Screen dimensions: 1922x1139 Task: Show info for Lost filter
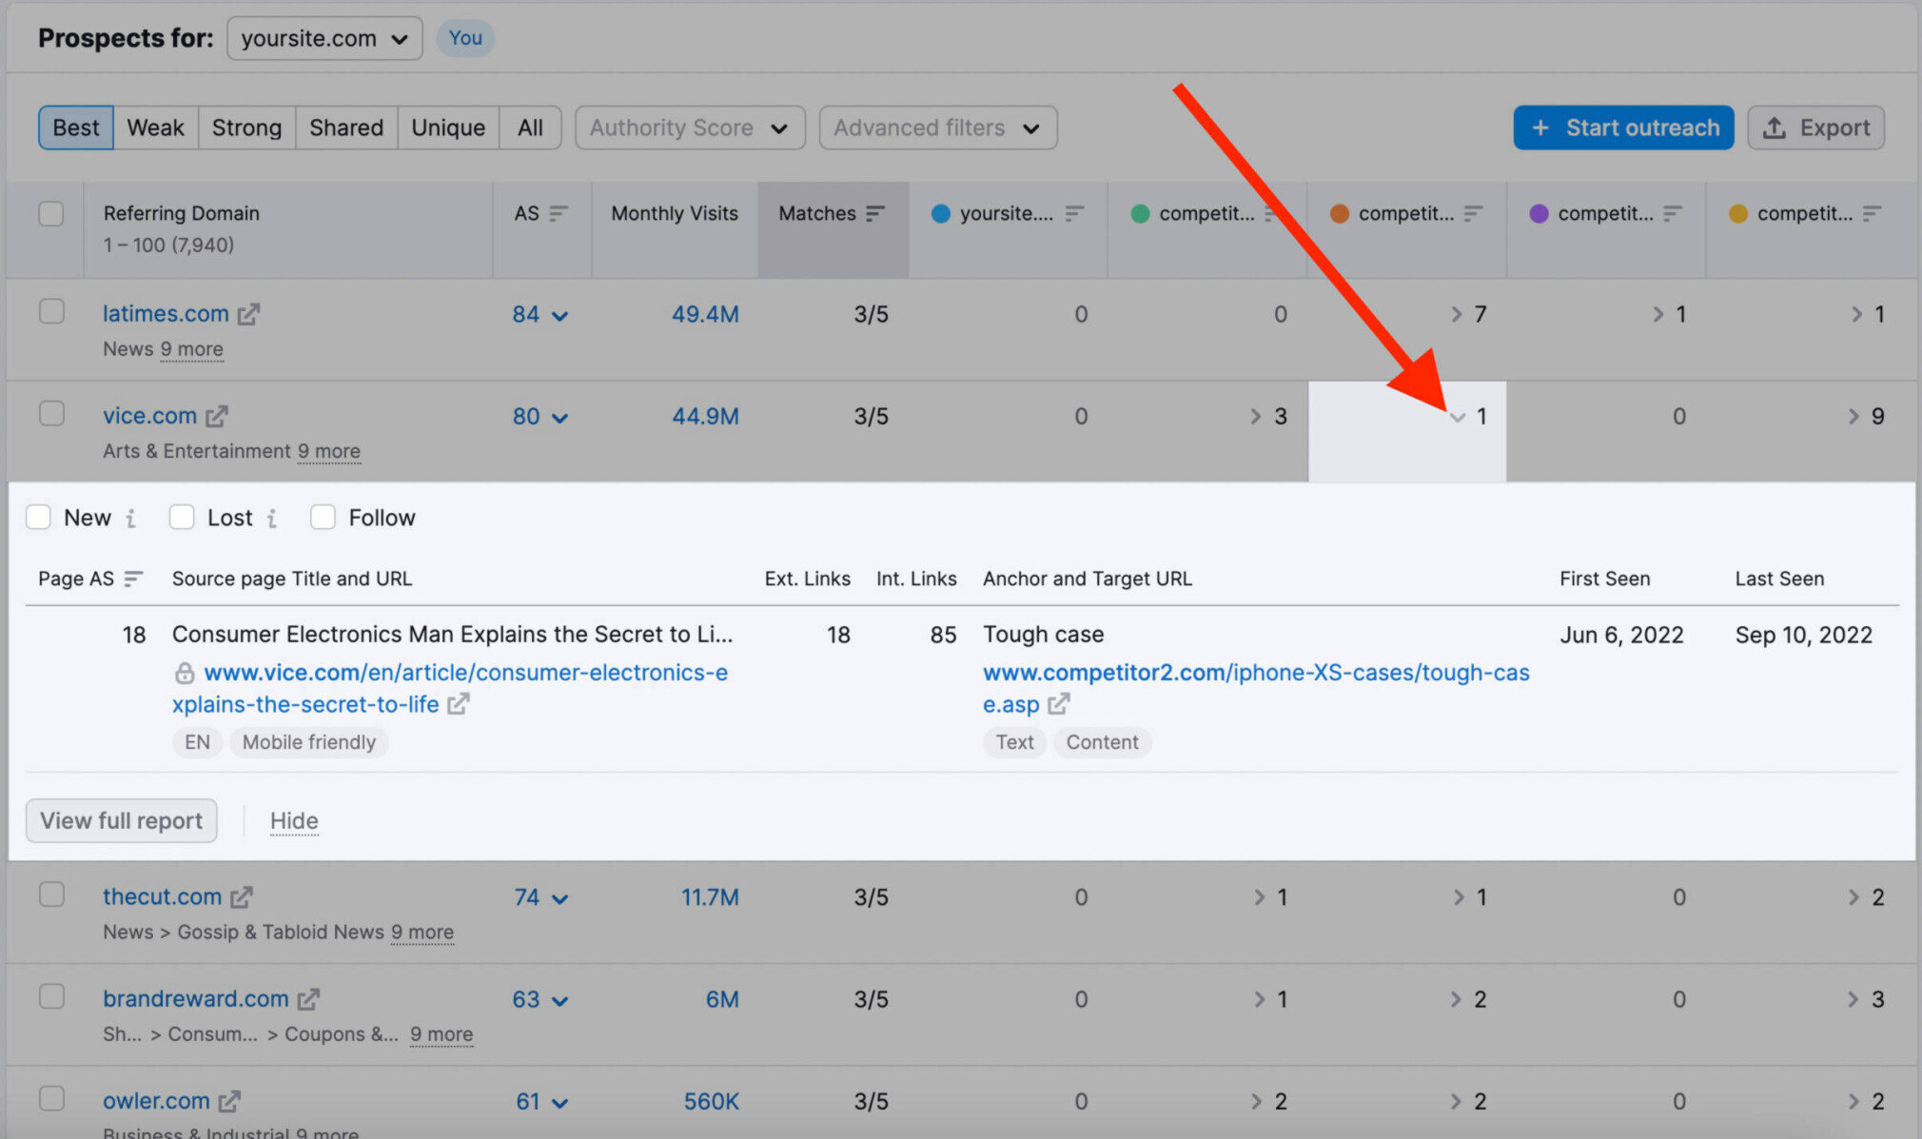[x=272, y=518]
